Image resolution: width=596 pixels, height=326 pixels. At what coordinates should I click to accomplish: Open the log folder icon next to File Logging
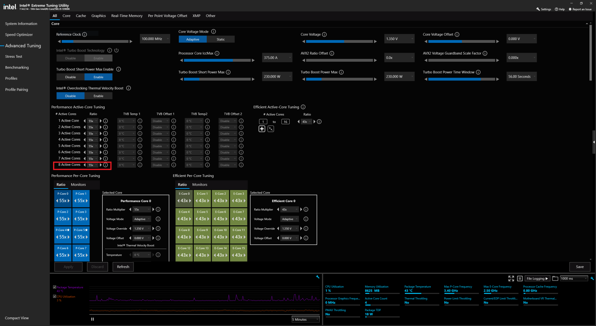click(555, 278)
